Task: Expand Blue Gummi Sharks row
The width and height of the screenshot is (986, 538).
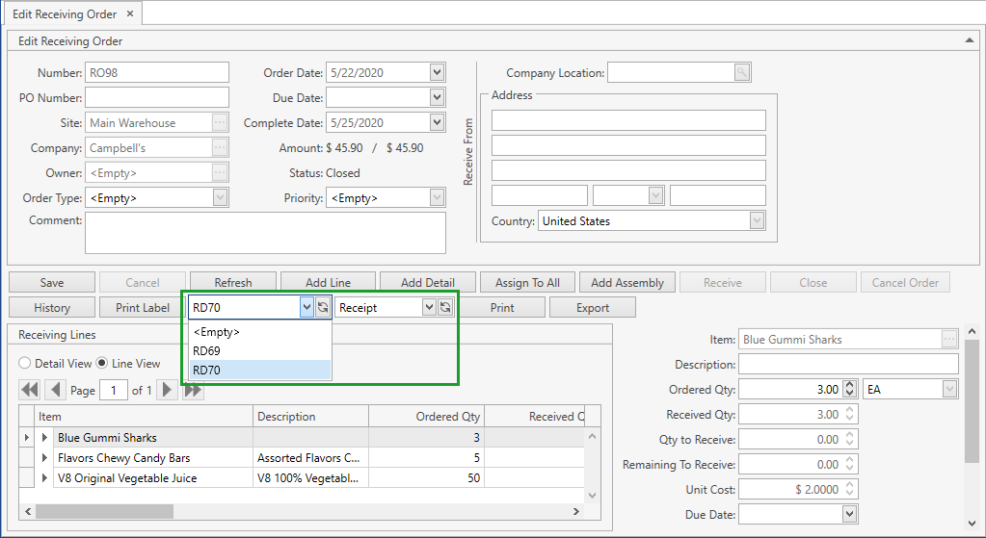Action: pos(45,438)
